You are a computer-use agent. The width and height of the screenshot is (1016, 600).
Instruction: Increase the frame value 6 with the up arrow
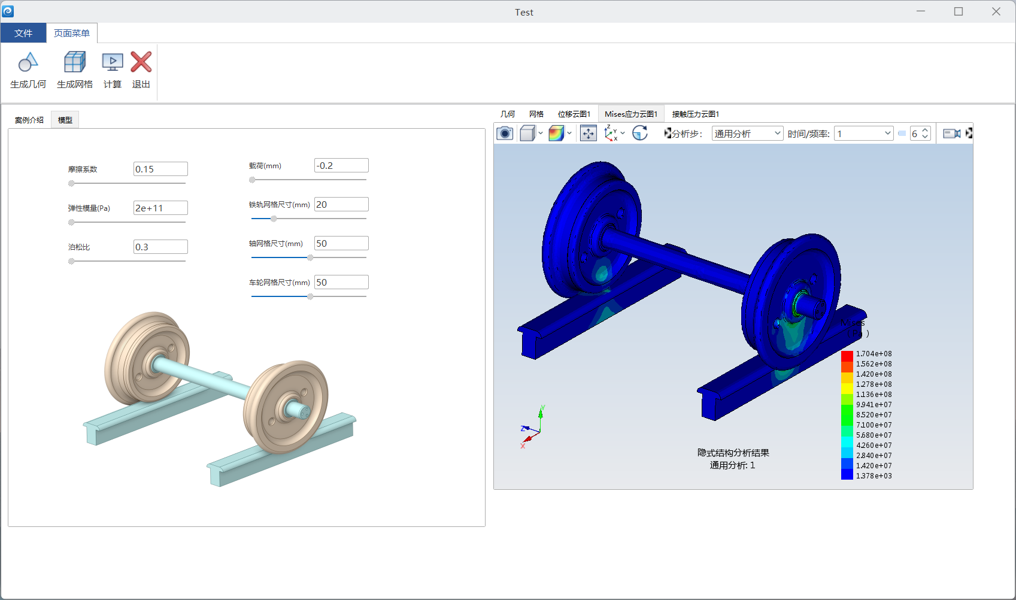[x=925, y=130]
